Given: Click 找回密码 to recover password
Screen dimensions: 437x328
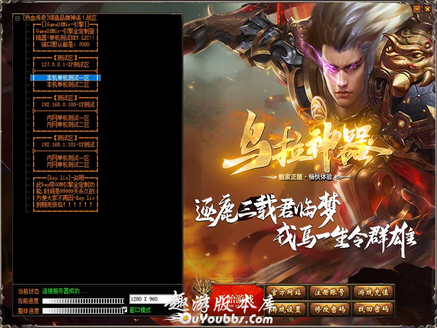Looking at the screenshot, I should tap(373, 310).
